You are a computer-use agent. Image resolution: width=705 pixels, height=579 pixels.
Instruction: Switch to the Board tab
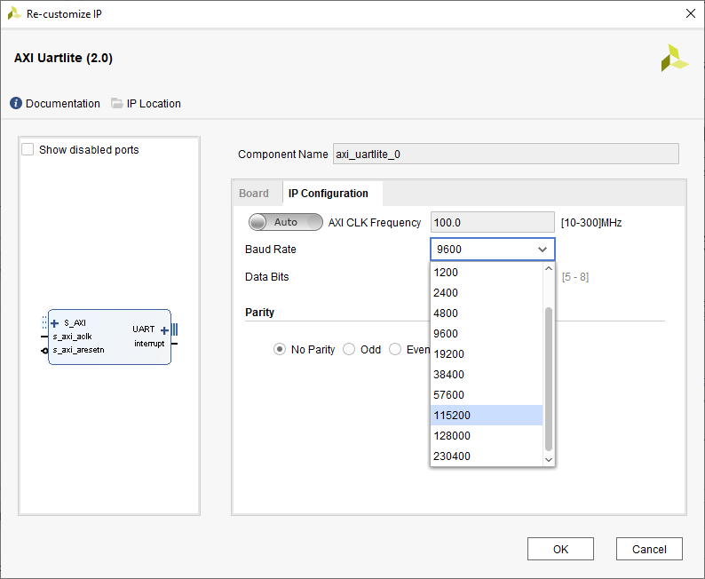click(254, 194)
